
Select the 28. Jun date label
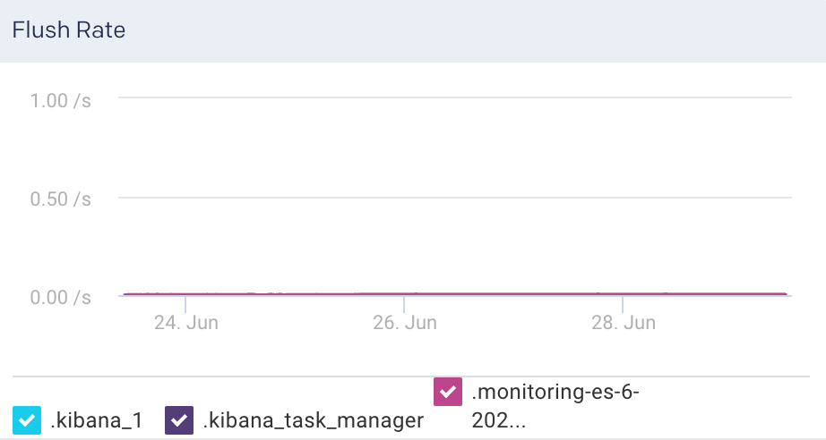(x=624, y=323)
